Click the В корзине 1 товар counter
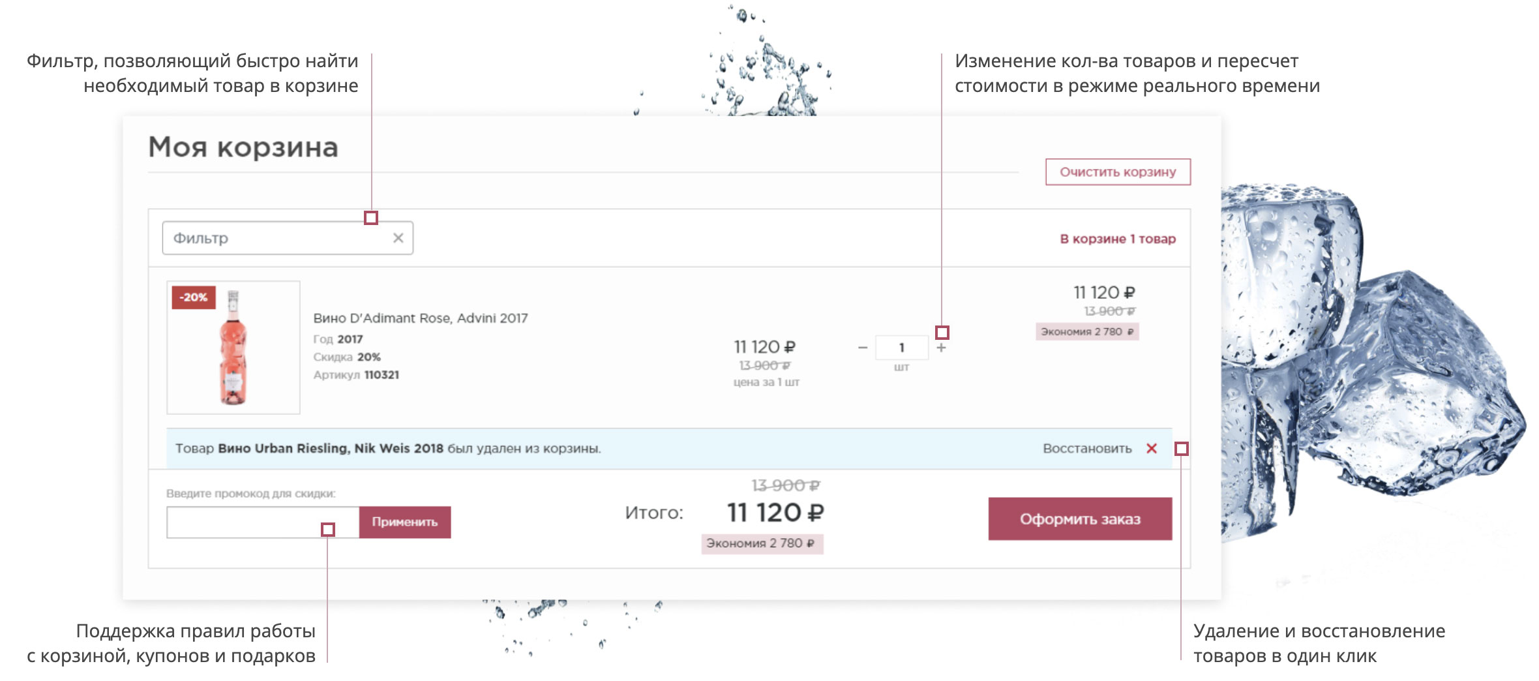The height and width of the screenshot is (681, 1539). pos(1117,239)
